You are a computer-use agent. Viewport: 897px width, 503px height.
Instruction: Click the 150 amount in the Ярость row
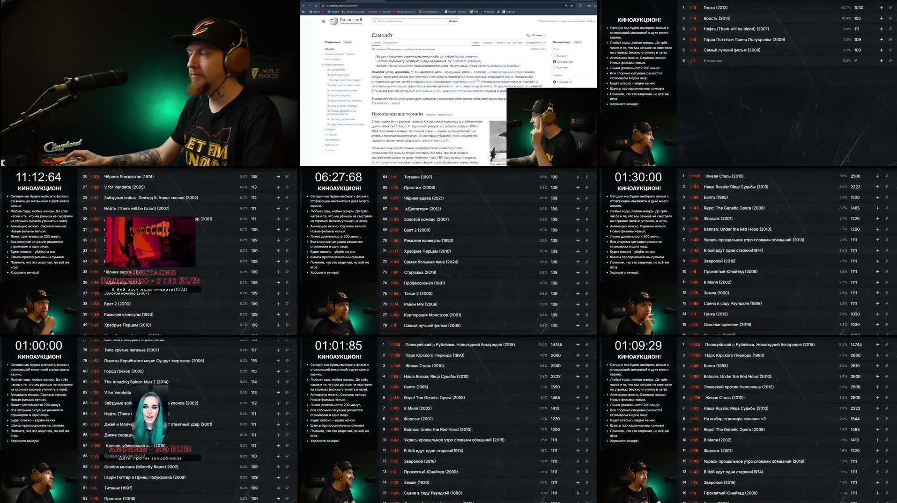[x=857, y=18]
